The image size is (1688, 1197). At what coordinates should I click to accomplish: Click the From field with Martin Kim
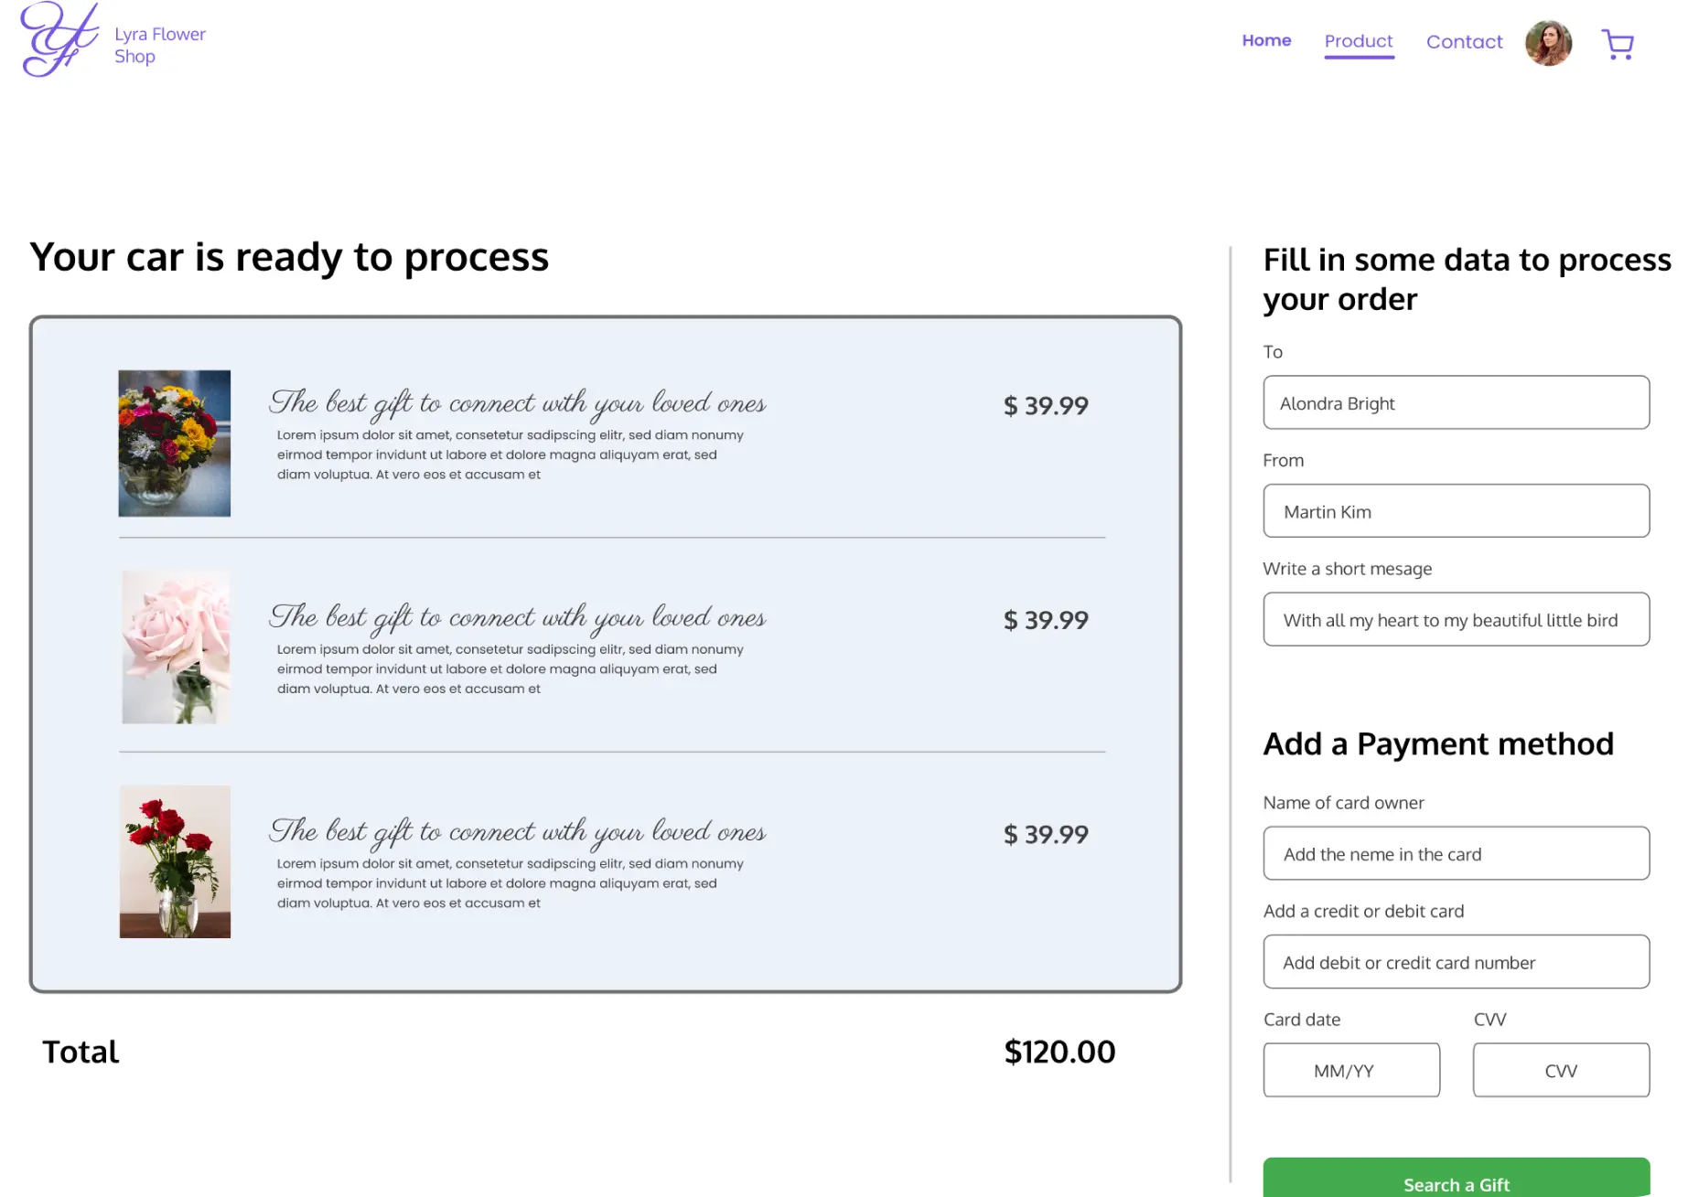click(1456, 511)
